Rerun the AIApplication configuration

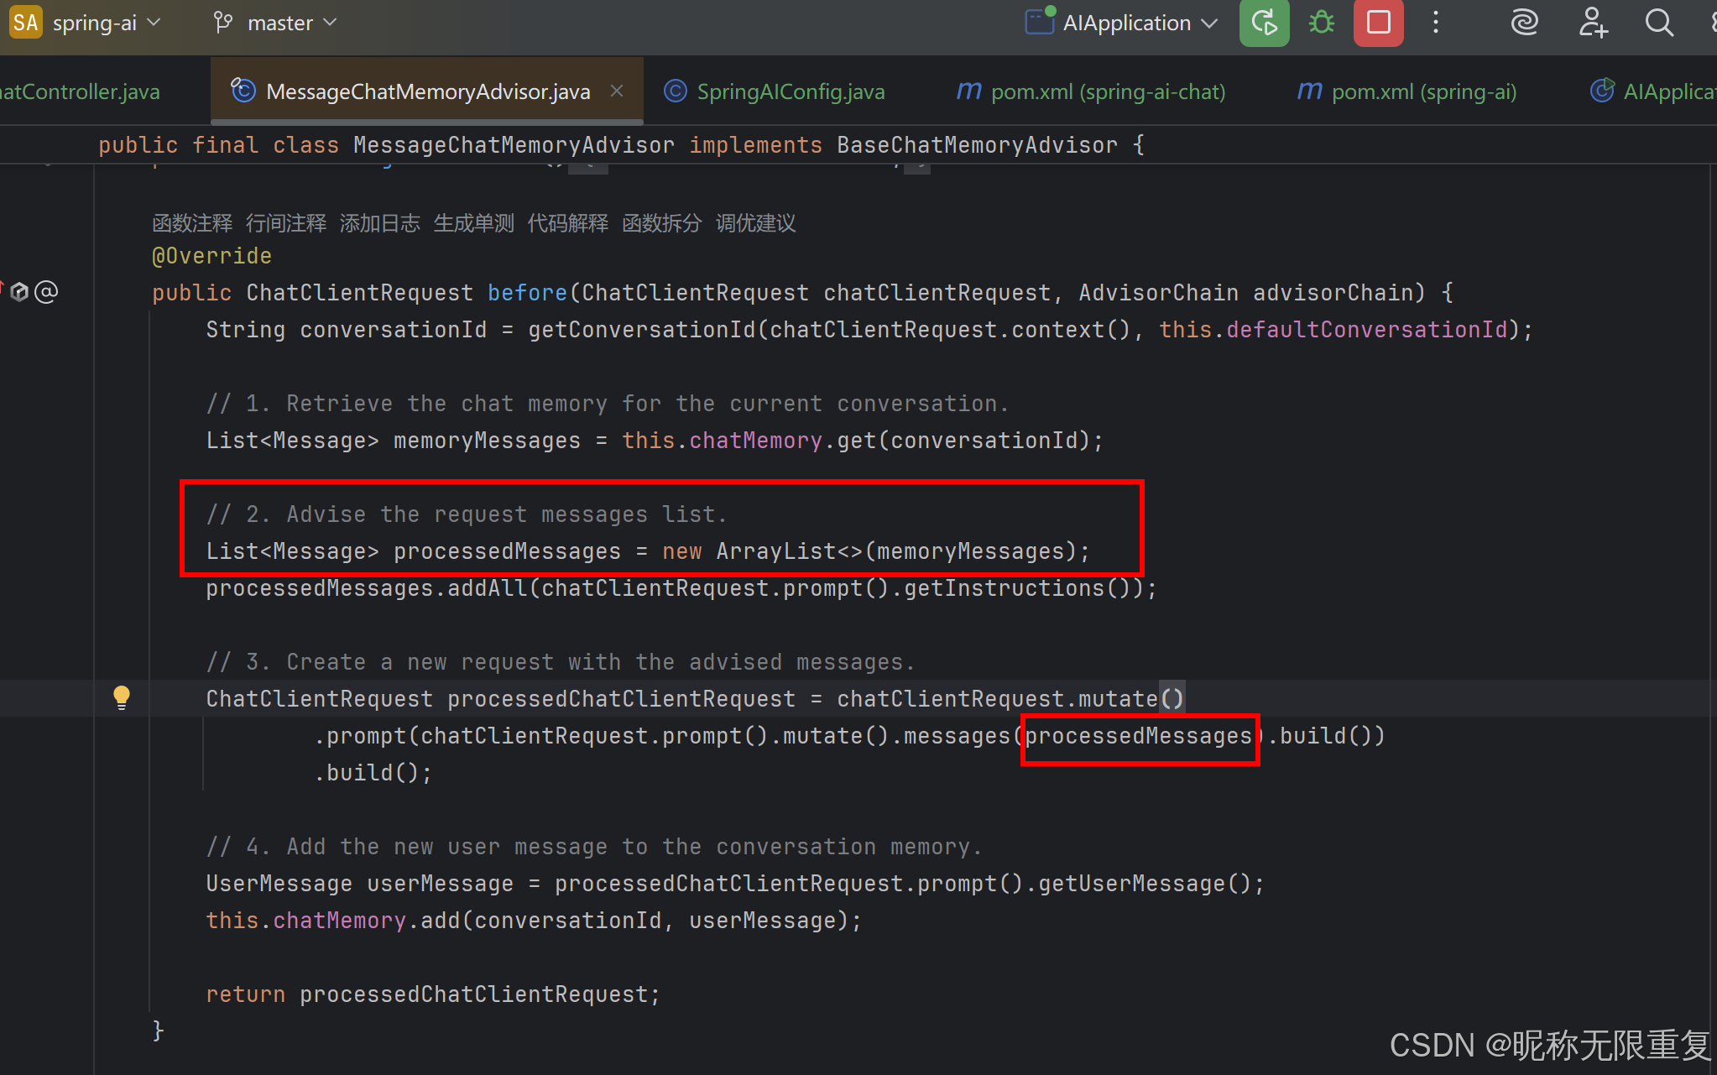click(1263, 23)
